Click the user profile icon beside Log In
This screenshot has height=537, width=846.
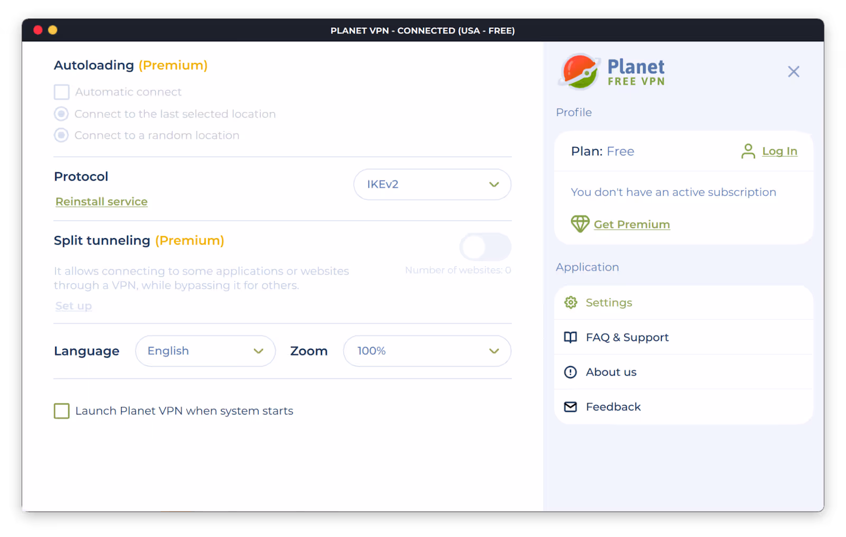pos(748,151)
